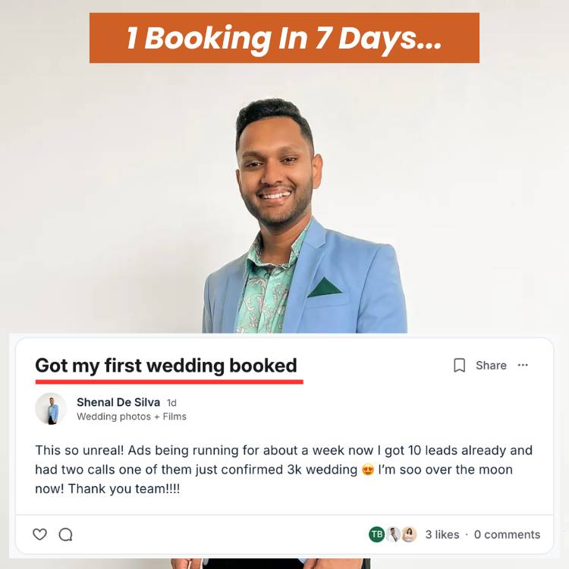569x569 pixels.
Task: Open Shenal De Silva's profile link
Action: click(118, 402)
